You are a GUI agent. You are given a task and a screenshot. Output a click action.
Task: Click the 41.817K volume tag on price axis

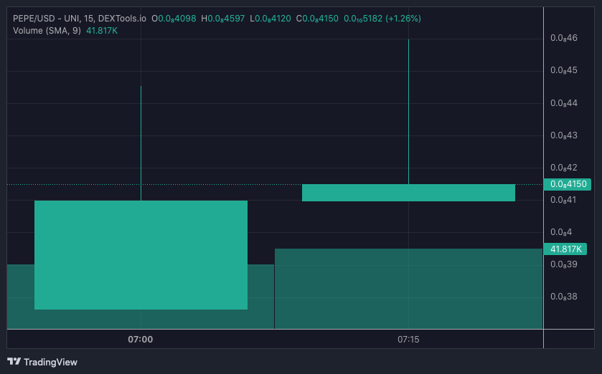coord(565,249)
